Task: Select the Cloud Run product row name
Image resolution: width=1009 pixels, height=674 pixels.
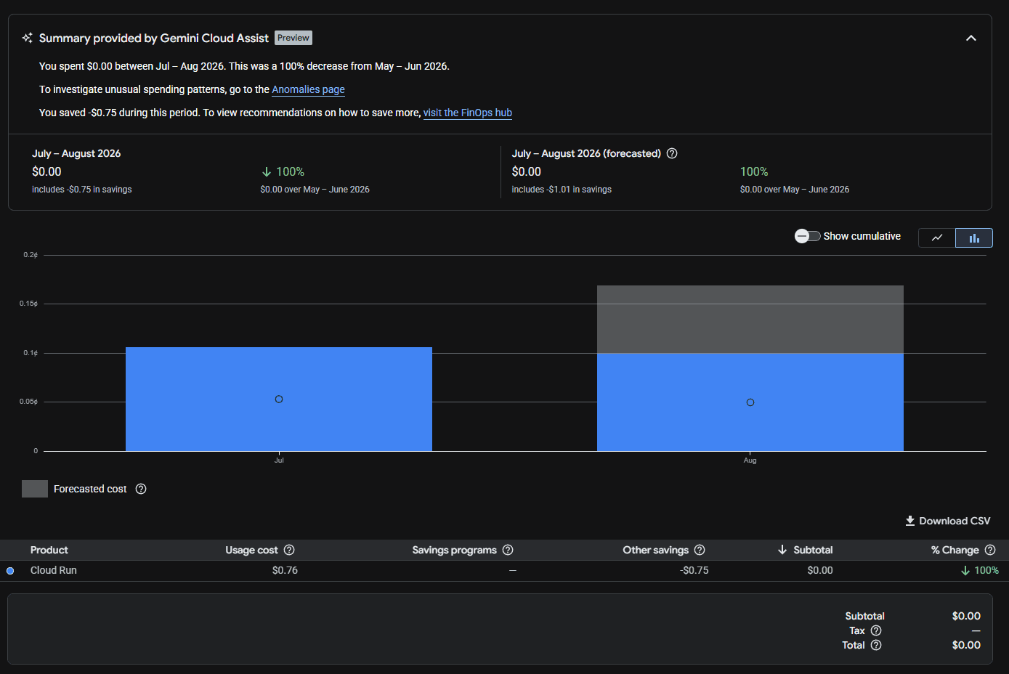Action: 54,570
